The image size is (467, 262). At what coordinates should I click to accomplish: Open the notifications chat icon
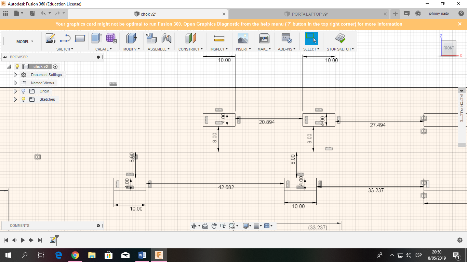407,14
